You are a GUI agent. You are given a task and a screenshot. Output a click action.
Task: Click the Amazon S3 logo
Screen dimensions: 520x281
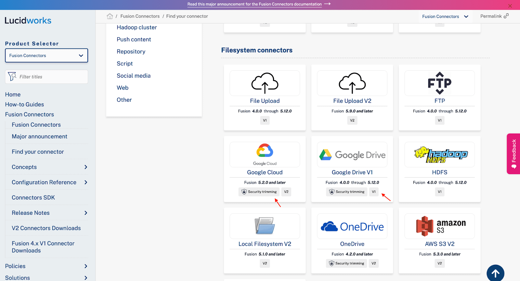tap(441, 226)
